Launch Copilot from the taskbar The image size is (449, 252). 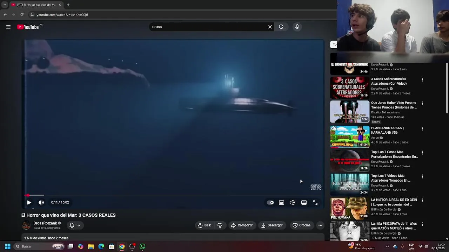[81, 246]
